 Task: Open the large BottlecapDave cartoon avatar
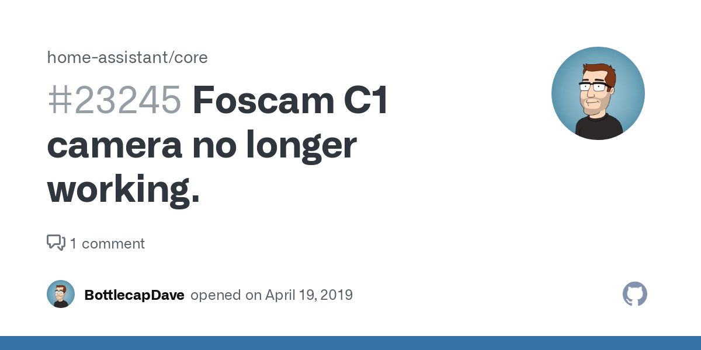pyautogui.click(x=598, y=93)
